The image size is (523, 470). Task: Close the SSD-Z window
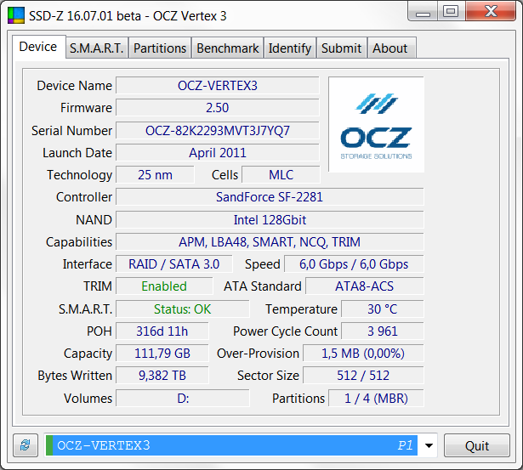[x=491, y=12]
